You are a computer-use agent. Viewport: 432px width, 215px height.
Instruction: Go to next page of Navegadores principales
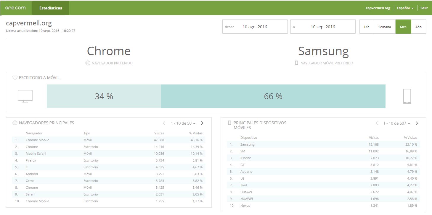coord(202,123)
